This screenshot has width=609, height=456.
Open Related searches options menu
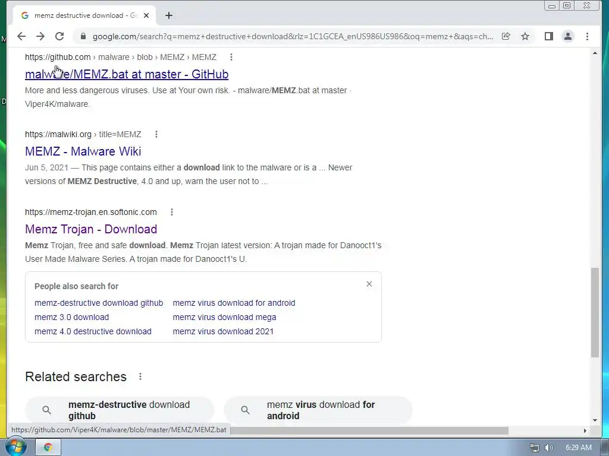coord(140,376)
